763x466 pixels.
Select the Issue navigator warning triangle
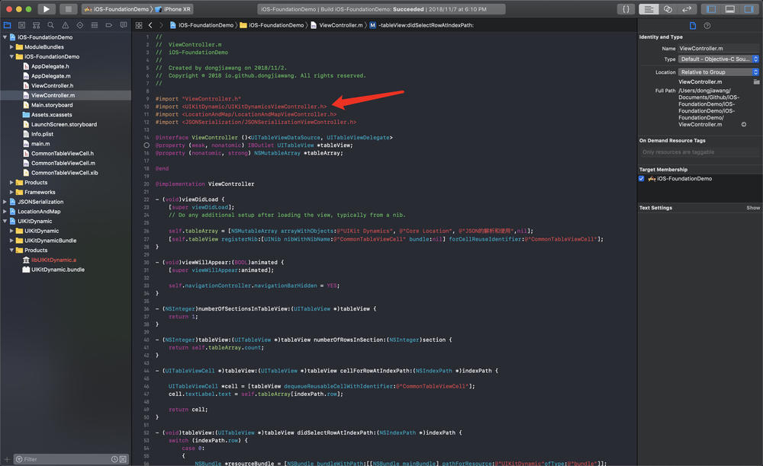[65, 25]
